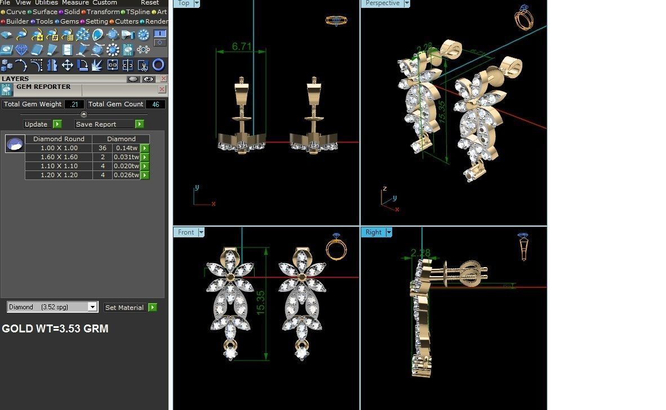Switch to the Gems tool category

(66, 21)
